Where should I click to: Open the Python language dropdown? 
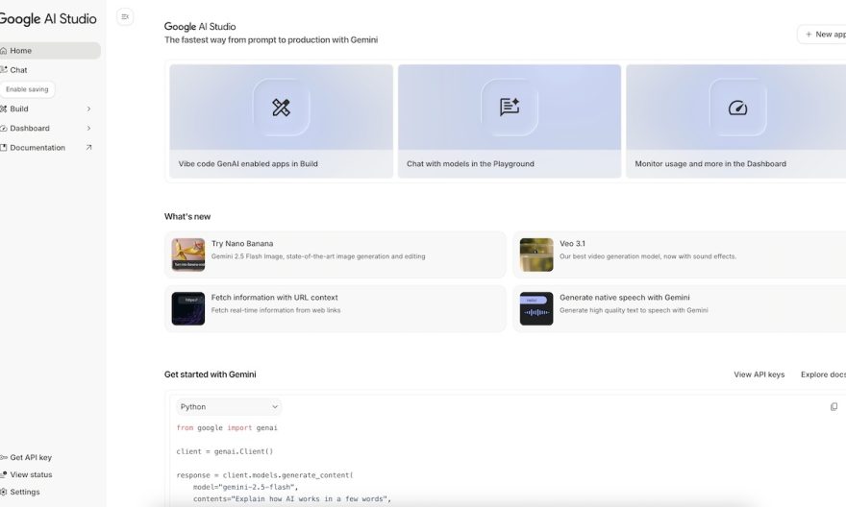pos(229,407)
